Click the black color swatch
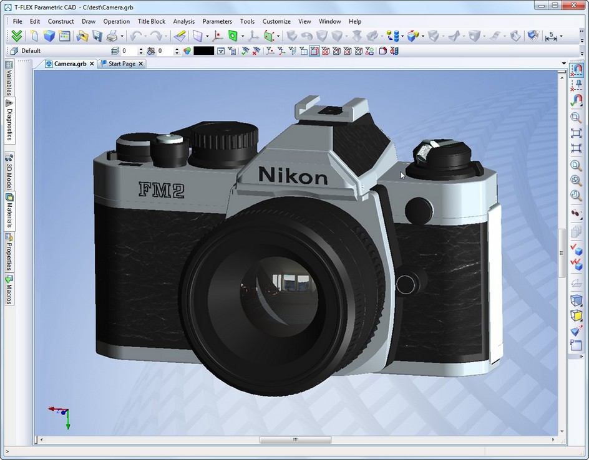The height and width of the screenshot is (460, 589). click(203, 51)
